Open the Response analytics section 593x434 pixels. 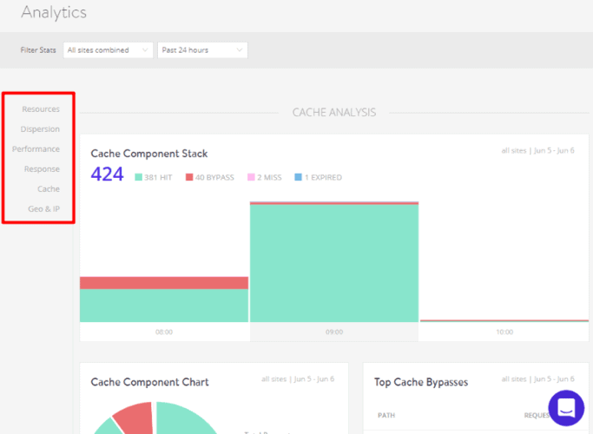click(x=42, y=169)
